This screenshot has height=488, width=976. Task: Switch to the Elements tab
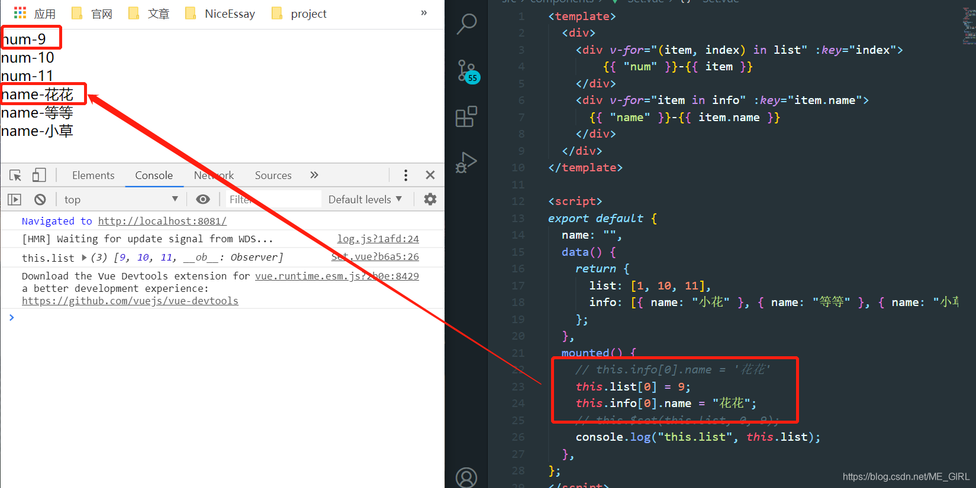tap(93, 175)
